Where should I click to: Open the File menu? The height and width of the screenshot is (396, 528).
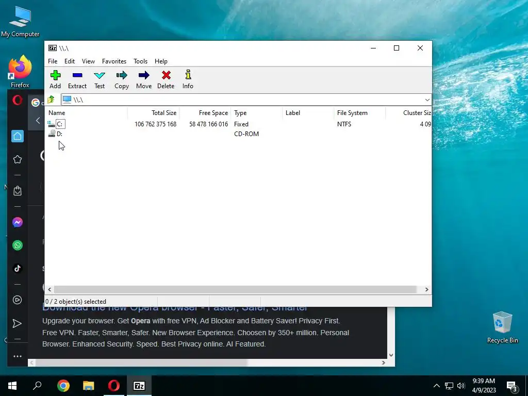coord(53,61)
